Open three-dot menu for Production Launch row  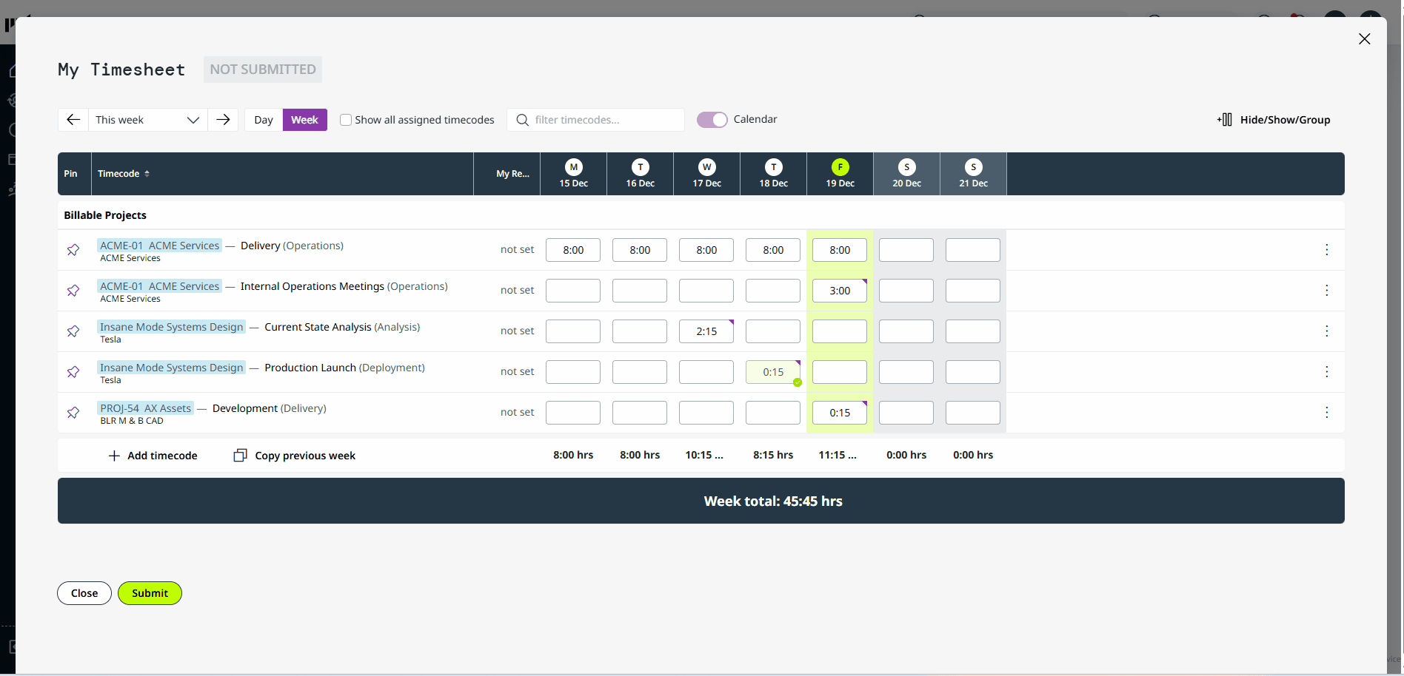click(x=1326, y=372)
